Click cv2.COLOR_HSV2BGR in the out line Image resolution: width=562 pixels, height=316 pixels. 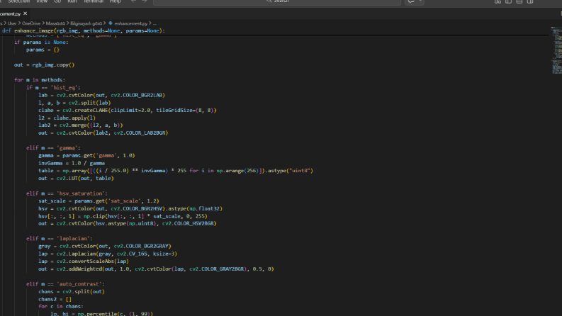click(x=189, y=223)
